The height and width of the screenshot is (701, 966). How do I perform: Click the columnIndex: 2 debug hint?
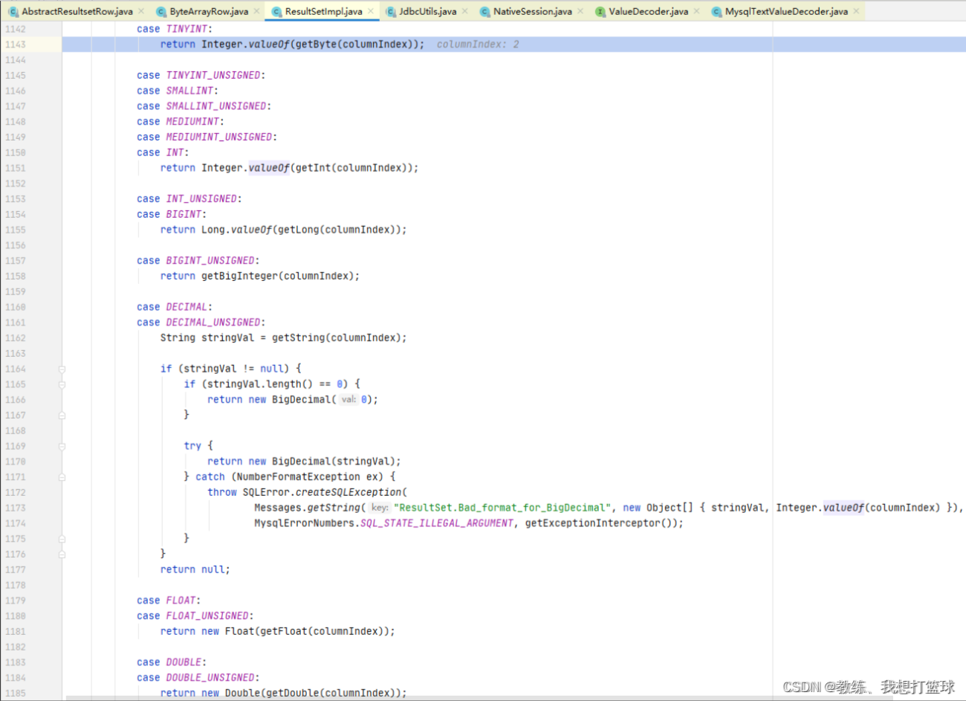(478, 45)
